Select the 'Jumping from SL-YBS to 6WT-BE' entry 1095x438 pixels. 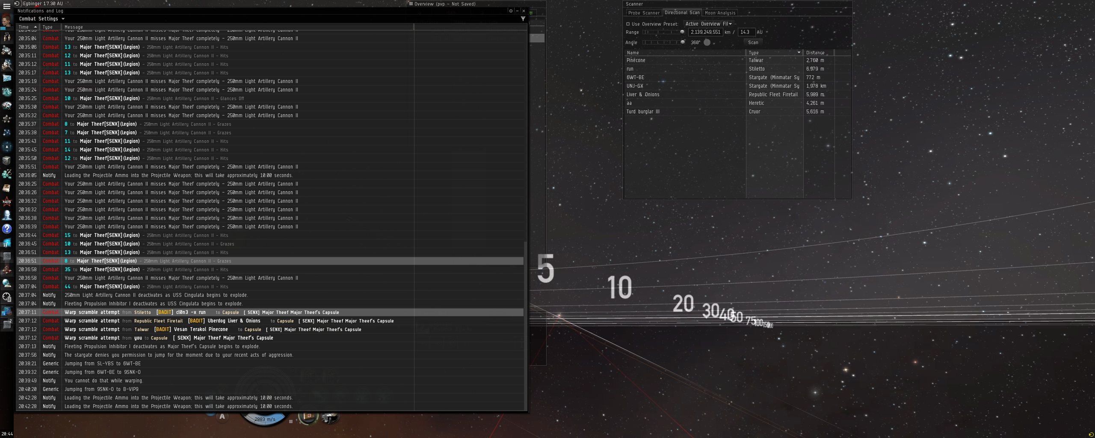point(270,364)
